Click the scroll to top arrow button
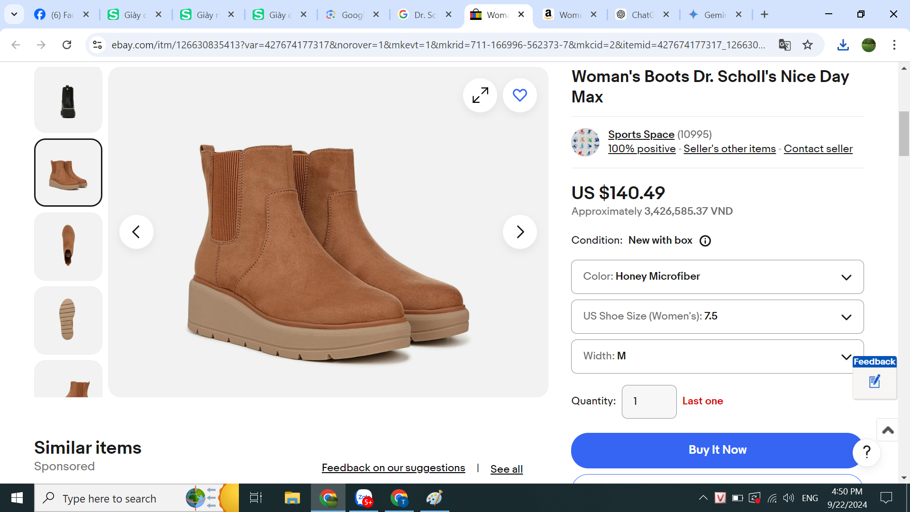Screen dimensions: 910x512 [x=888, y=430]
